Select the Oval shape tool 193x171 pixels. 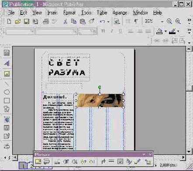coord(7,92)
